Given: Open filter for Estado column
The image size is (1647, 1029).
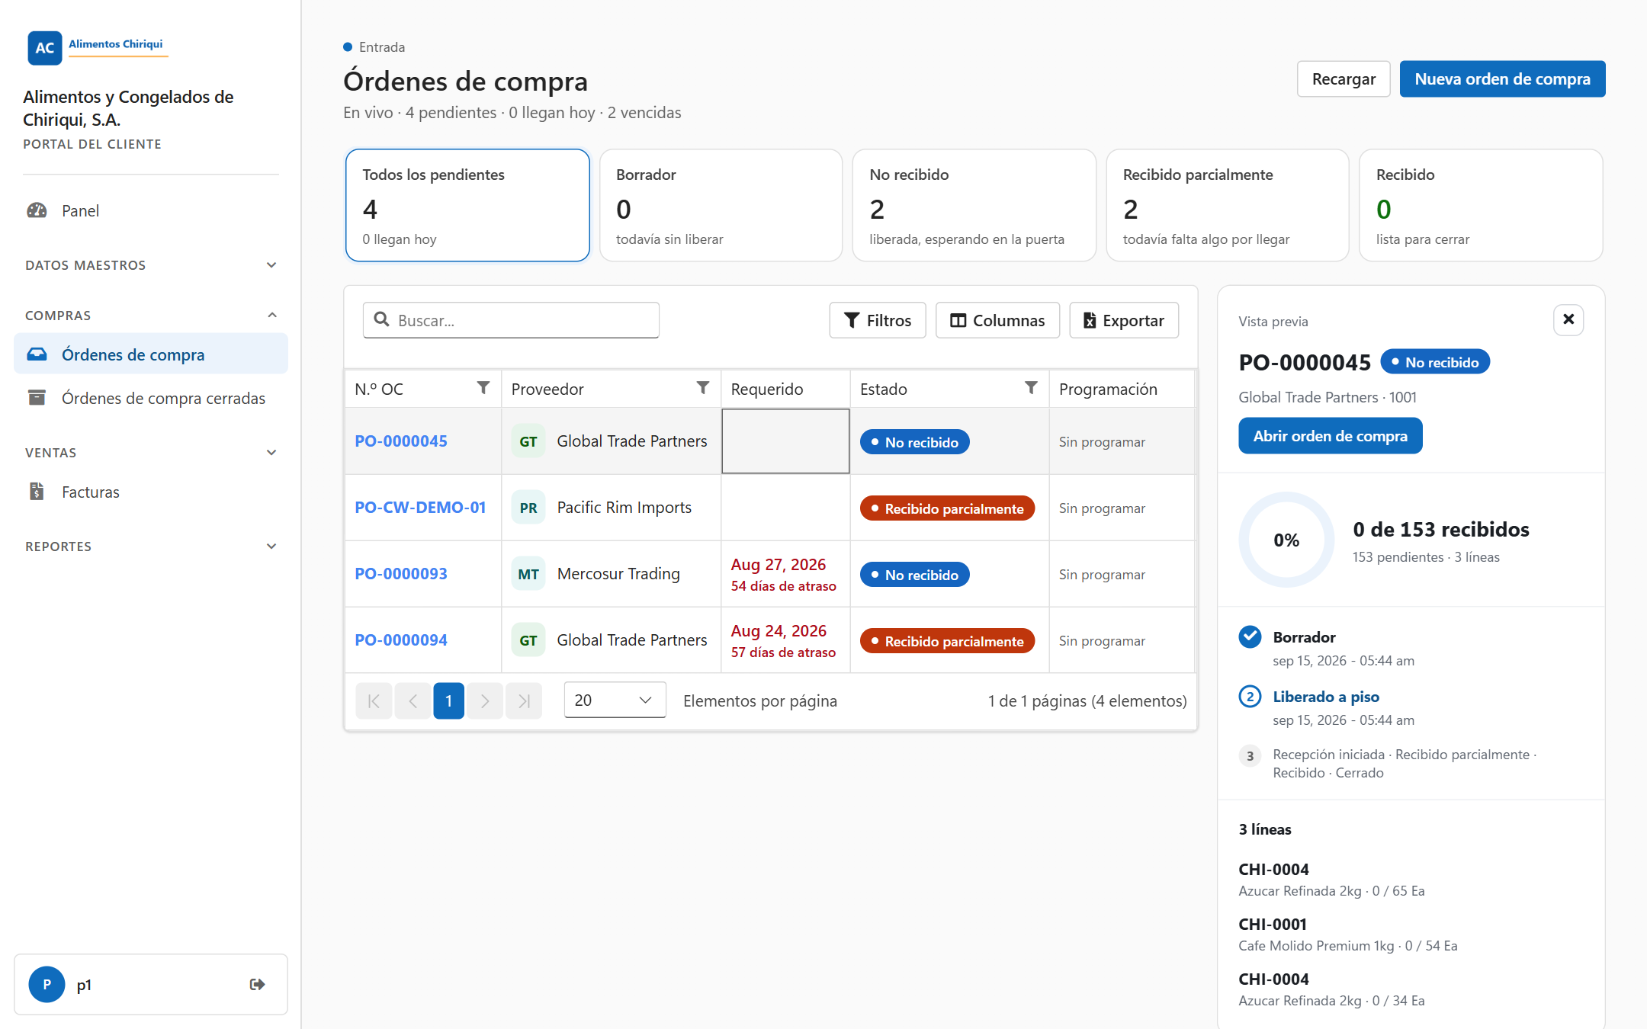Looking at the screenshot, I should point(1031,388).
